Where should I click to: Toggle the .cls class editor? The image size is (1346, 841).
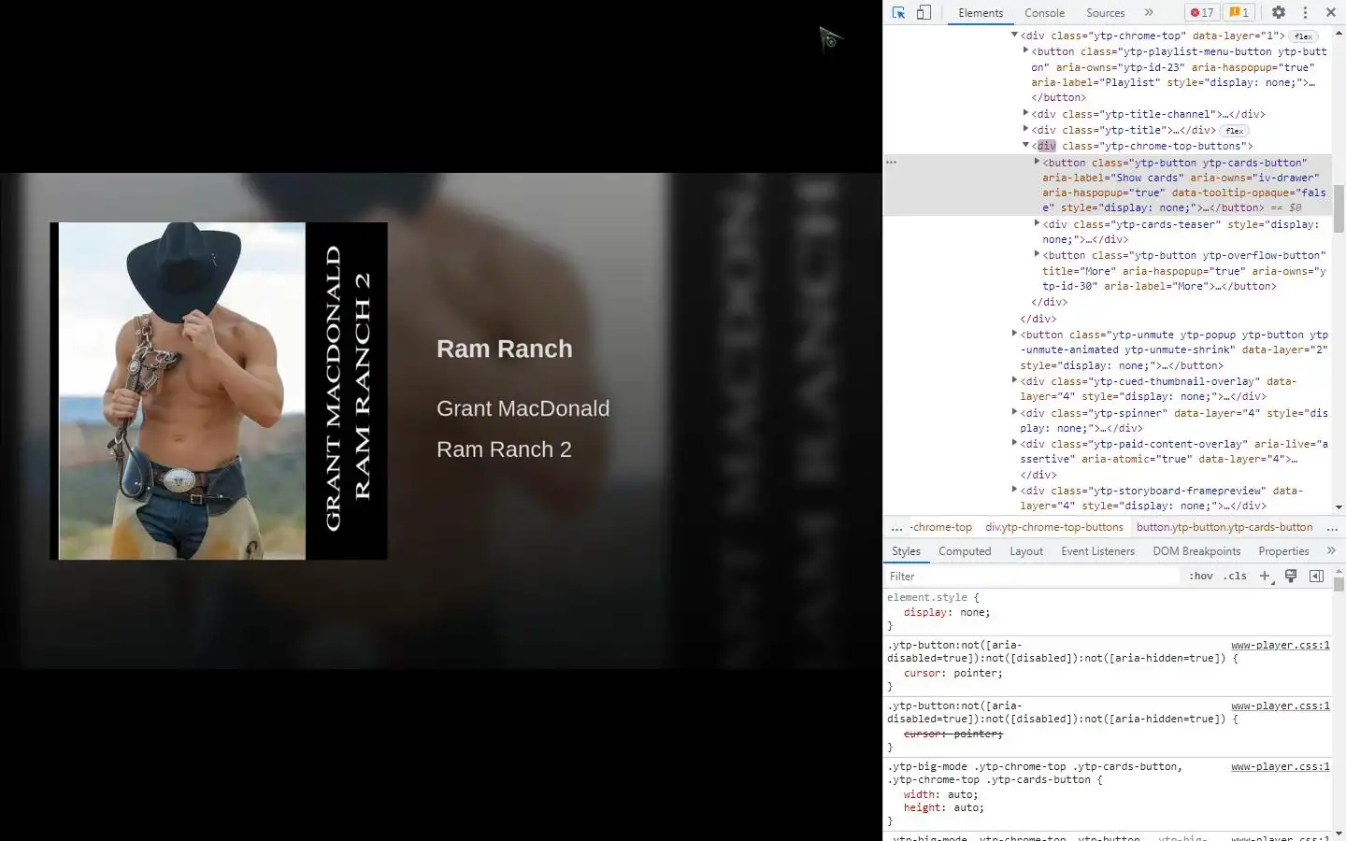[1236, 576]
